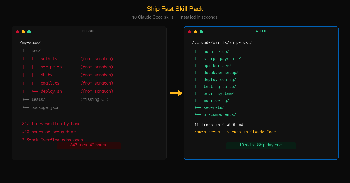Click the "847 lines. 40 hours." badge
350x183 pixels.
click(89, 145)
